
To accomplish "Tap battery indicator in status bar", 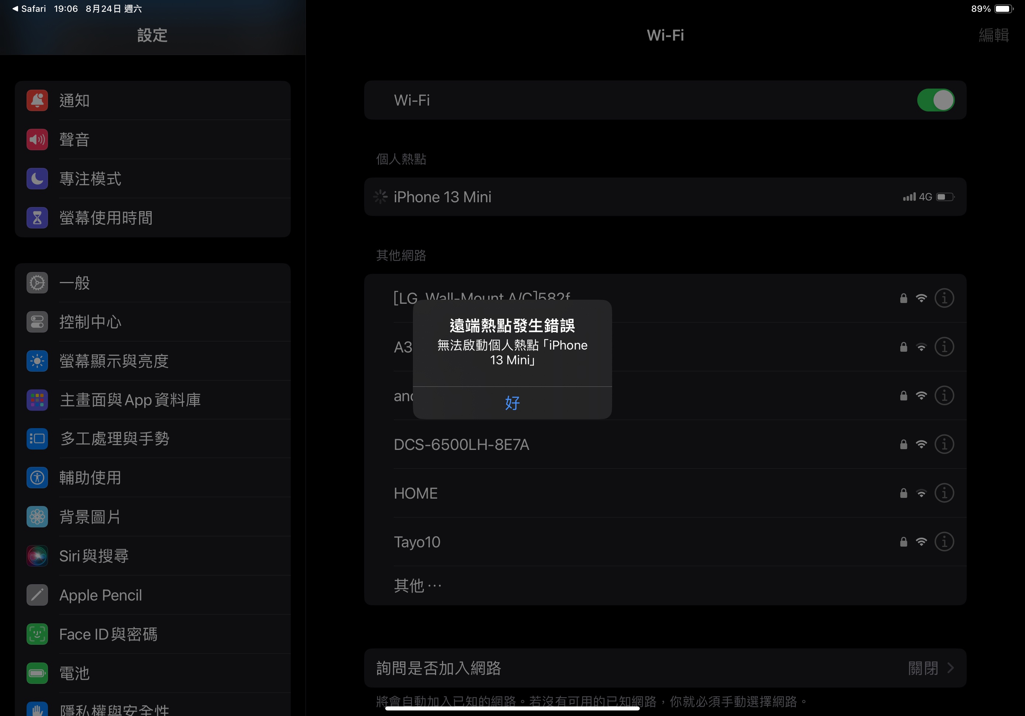I will pos(1004,9).
